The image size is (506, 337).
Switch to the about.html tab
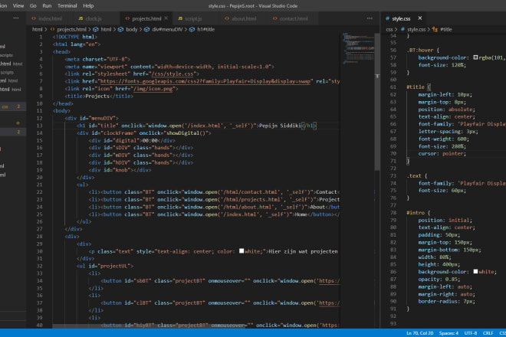coord(244,18)
